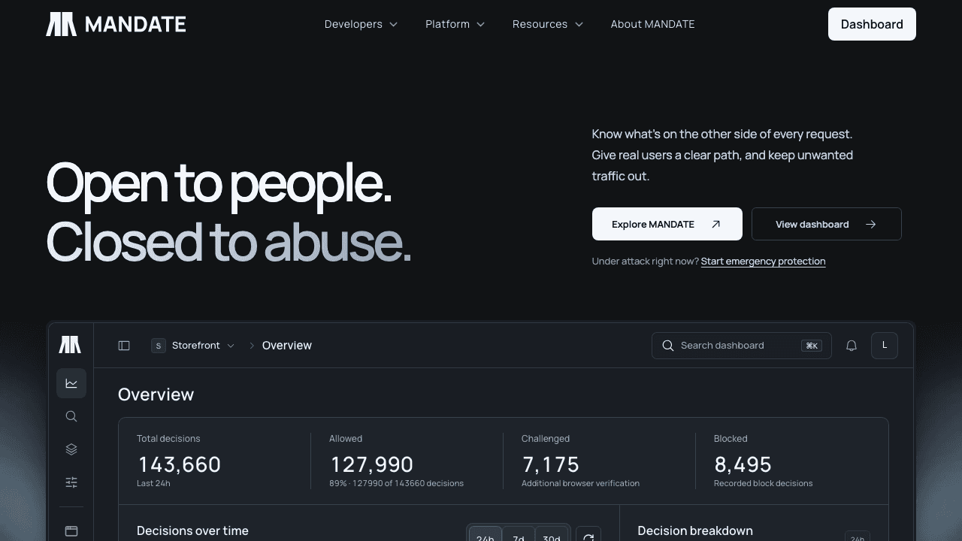
Task: Click the Allowed value 127,990
Action: point(371,464)
